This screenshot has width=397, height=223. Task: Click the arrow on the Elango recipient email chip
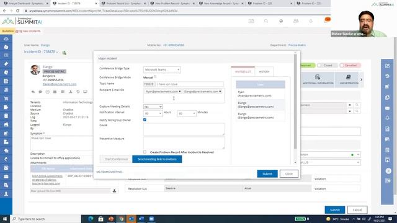pyautogui.click(x=220, y=92)
